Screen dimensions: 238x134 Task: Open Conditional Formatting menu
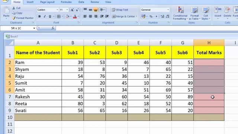pyautogui.click(x=180, y=13)
